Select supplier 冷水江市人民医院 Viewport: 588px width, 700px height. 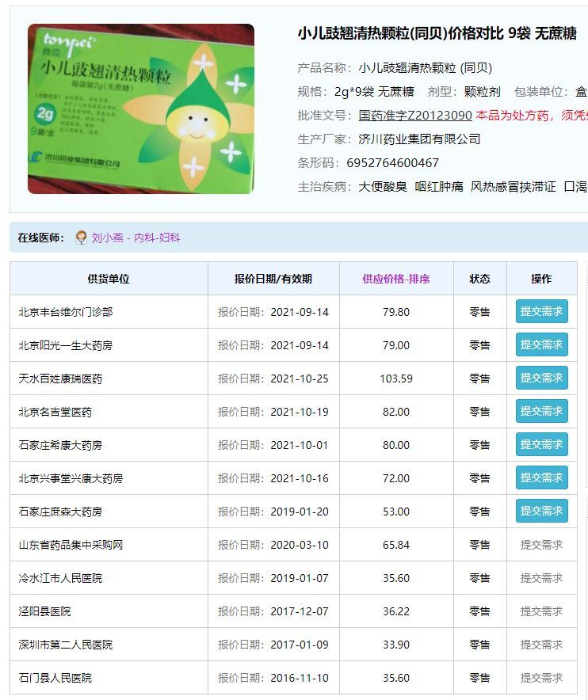pyautogui.click(x=60, y=578)
